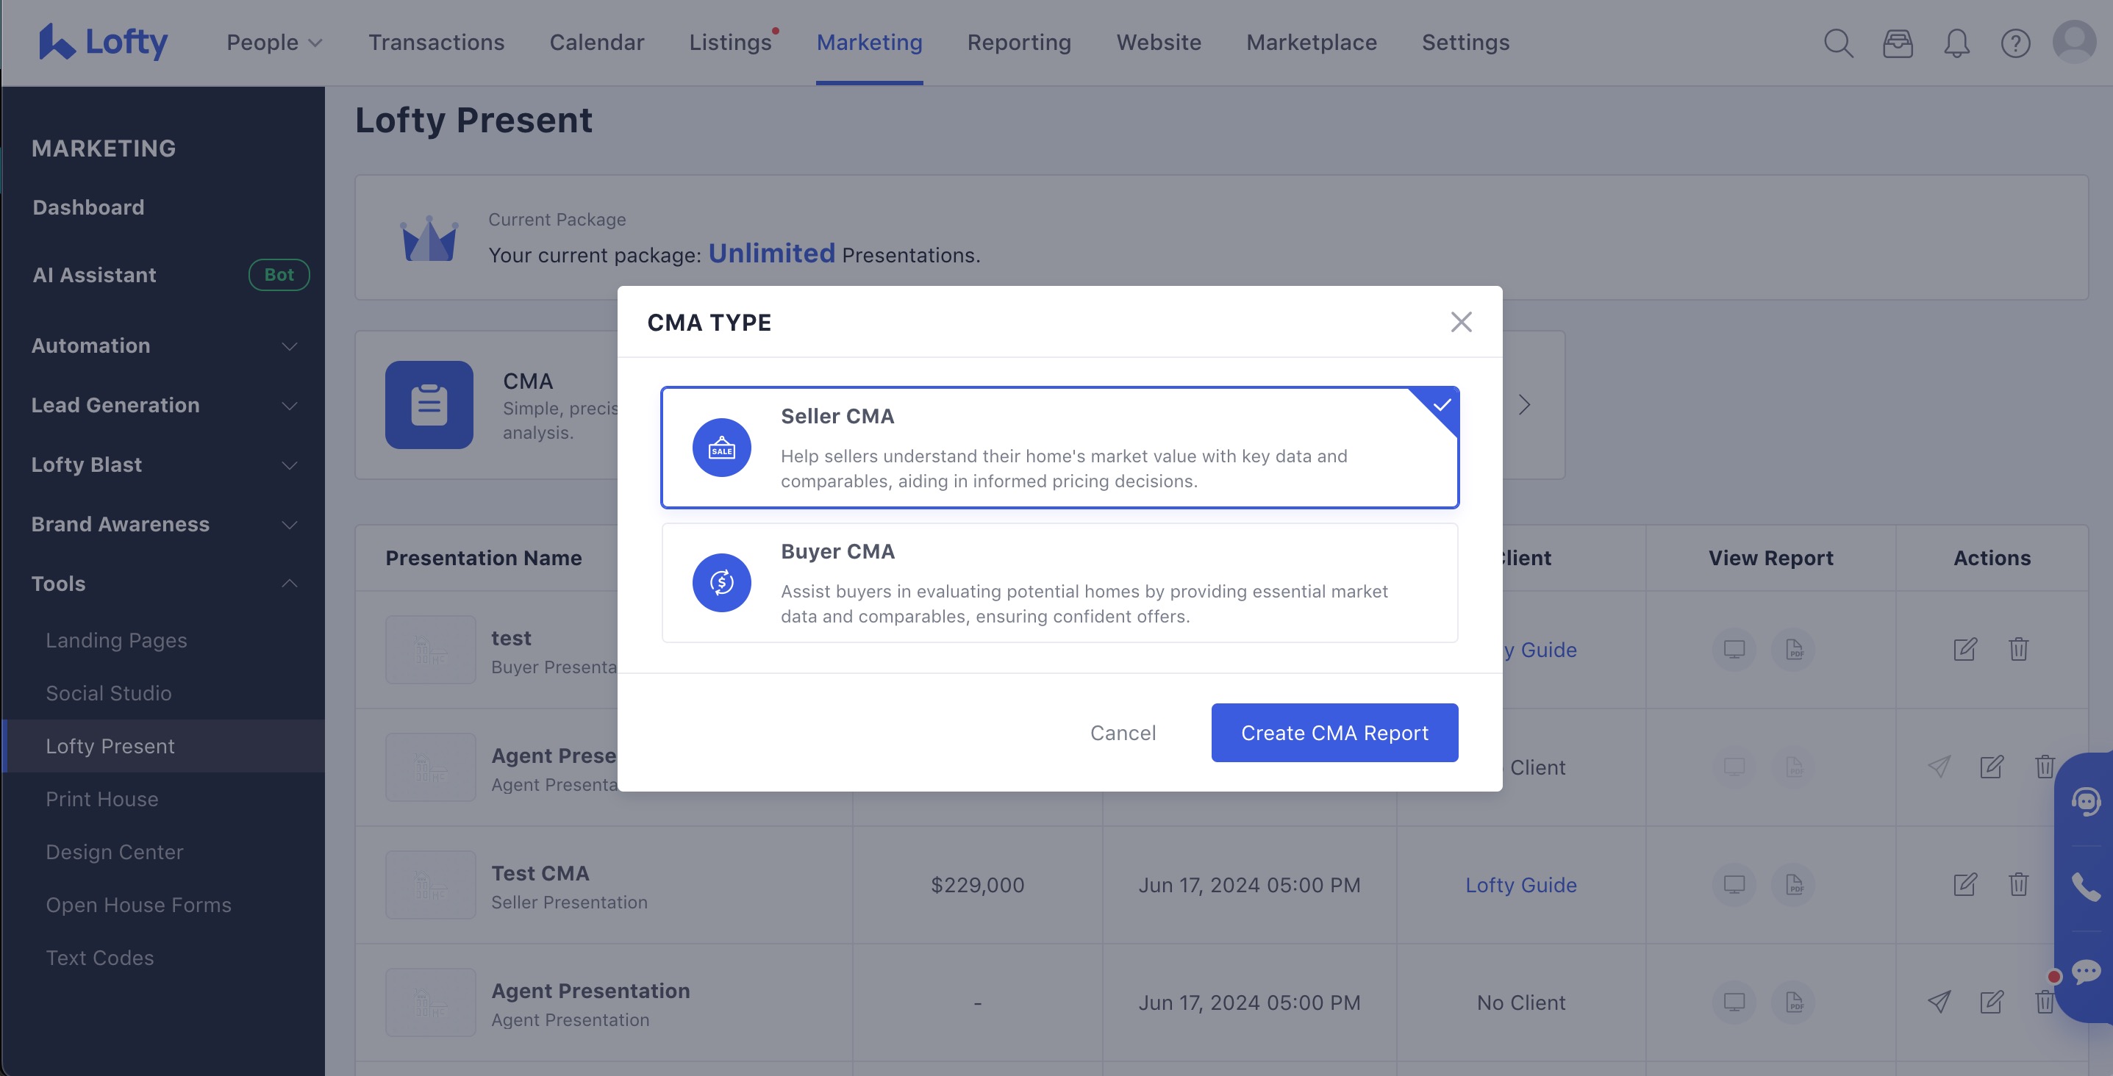The image size is (2113, 1076).
Task: Delete the Test CMA presentation
Action: point(2019,885)
